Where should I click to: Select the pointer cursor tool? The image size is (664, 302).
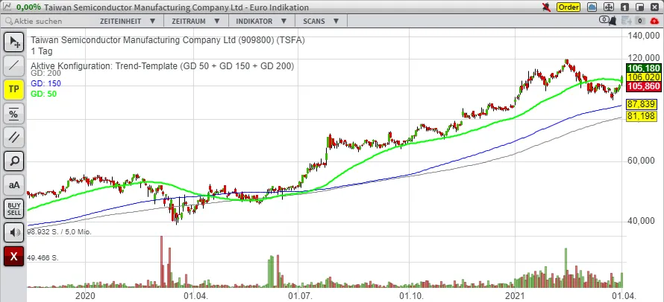pos(14,42)
